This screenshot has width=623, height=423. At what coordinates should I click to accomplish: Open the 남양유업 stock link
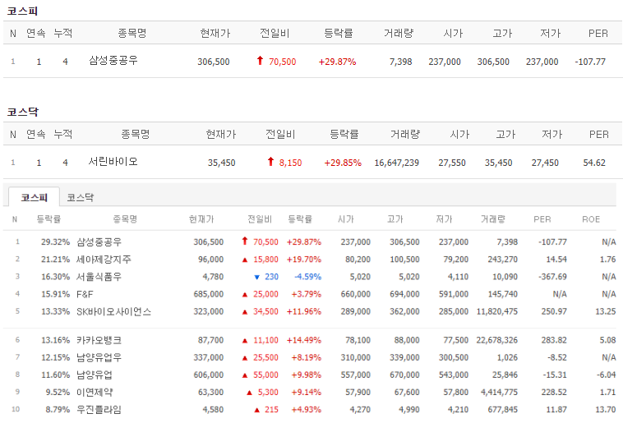[x=95, y=375]
